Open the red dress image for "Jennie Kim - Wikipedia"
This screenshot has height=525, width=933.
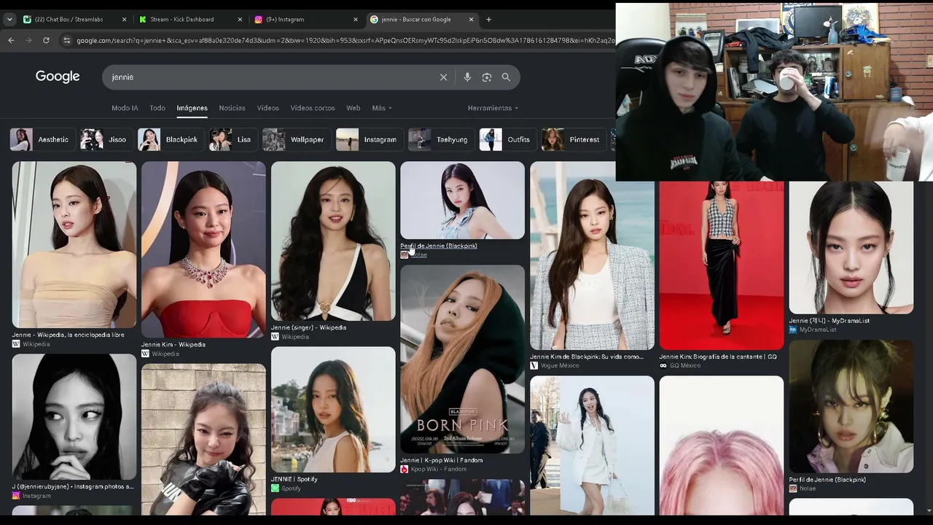tap(203, 249)
